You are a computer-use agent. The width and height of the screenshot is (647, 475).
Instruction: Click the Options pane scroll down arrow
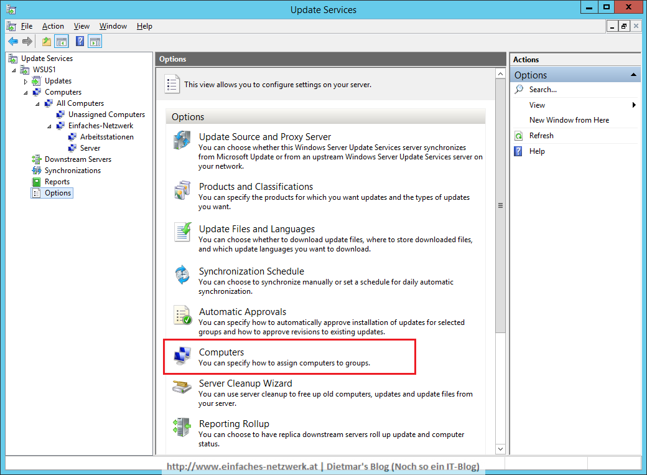500,449
